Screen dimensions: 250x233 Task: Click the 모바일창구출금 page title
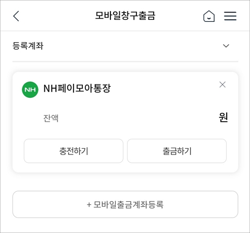click(x=125, y=16)
